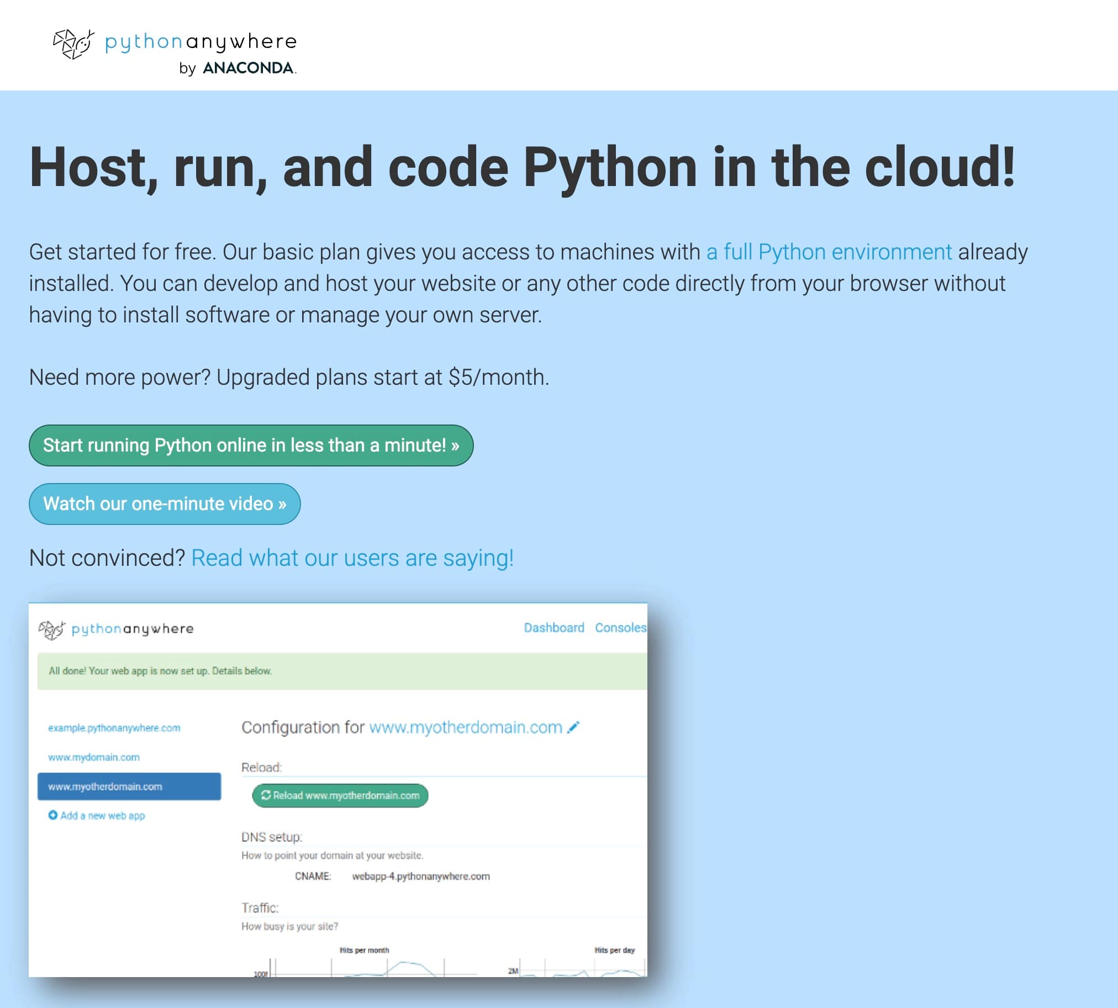The image size is (1118, 1008).
Task: Click the CNAME value webapp-4.pythonanywhere.com
Action: pos(421,876)
